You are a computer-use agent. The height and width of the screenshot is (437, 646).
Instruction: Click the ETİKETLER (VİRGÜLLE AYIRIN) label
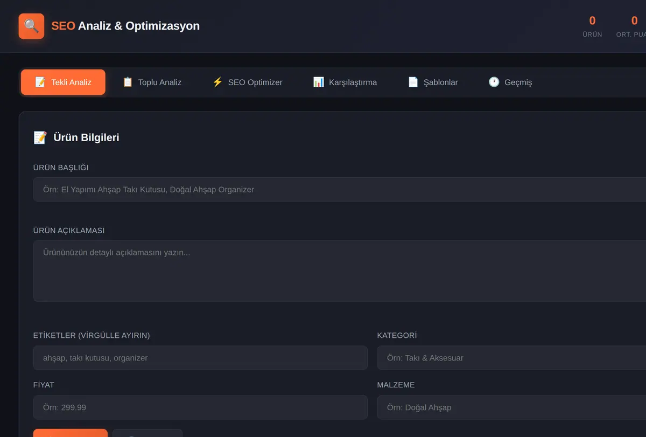(x=92, y=335)
